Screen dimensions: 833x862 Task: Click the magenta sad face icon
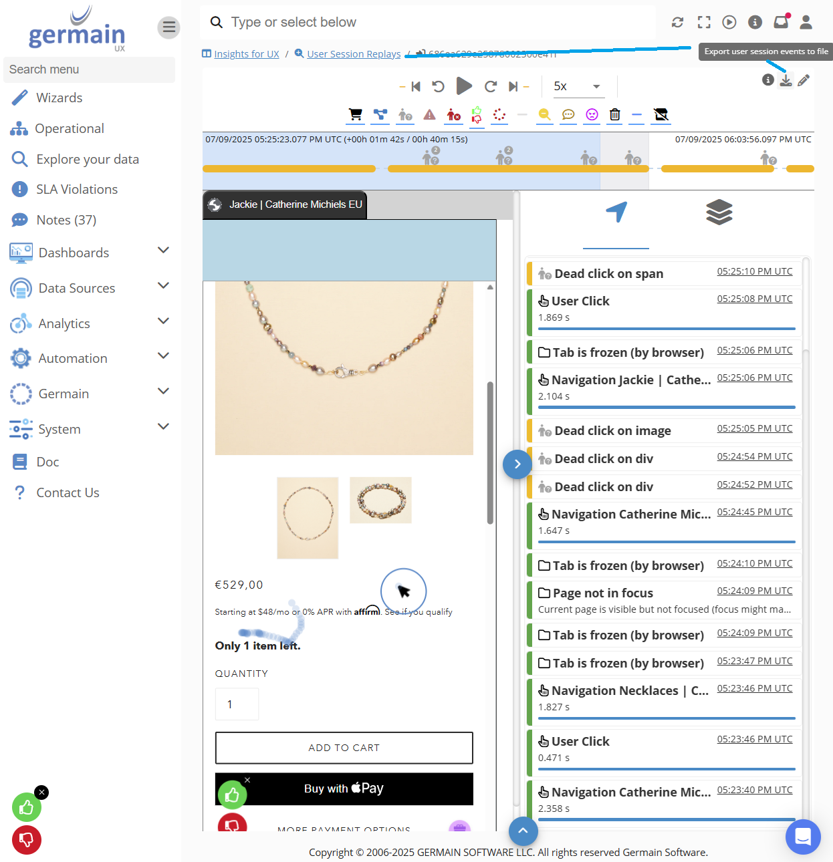[x=592, y=115]
